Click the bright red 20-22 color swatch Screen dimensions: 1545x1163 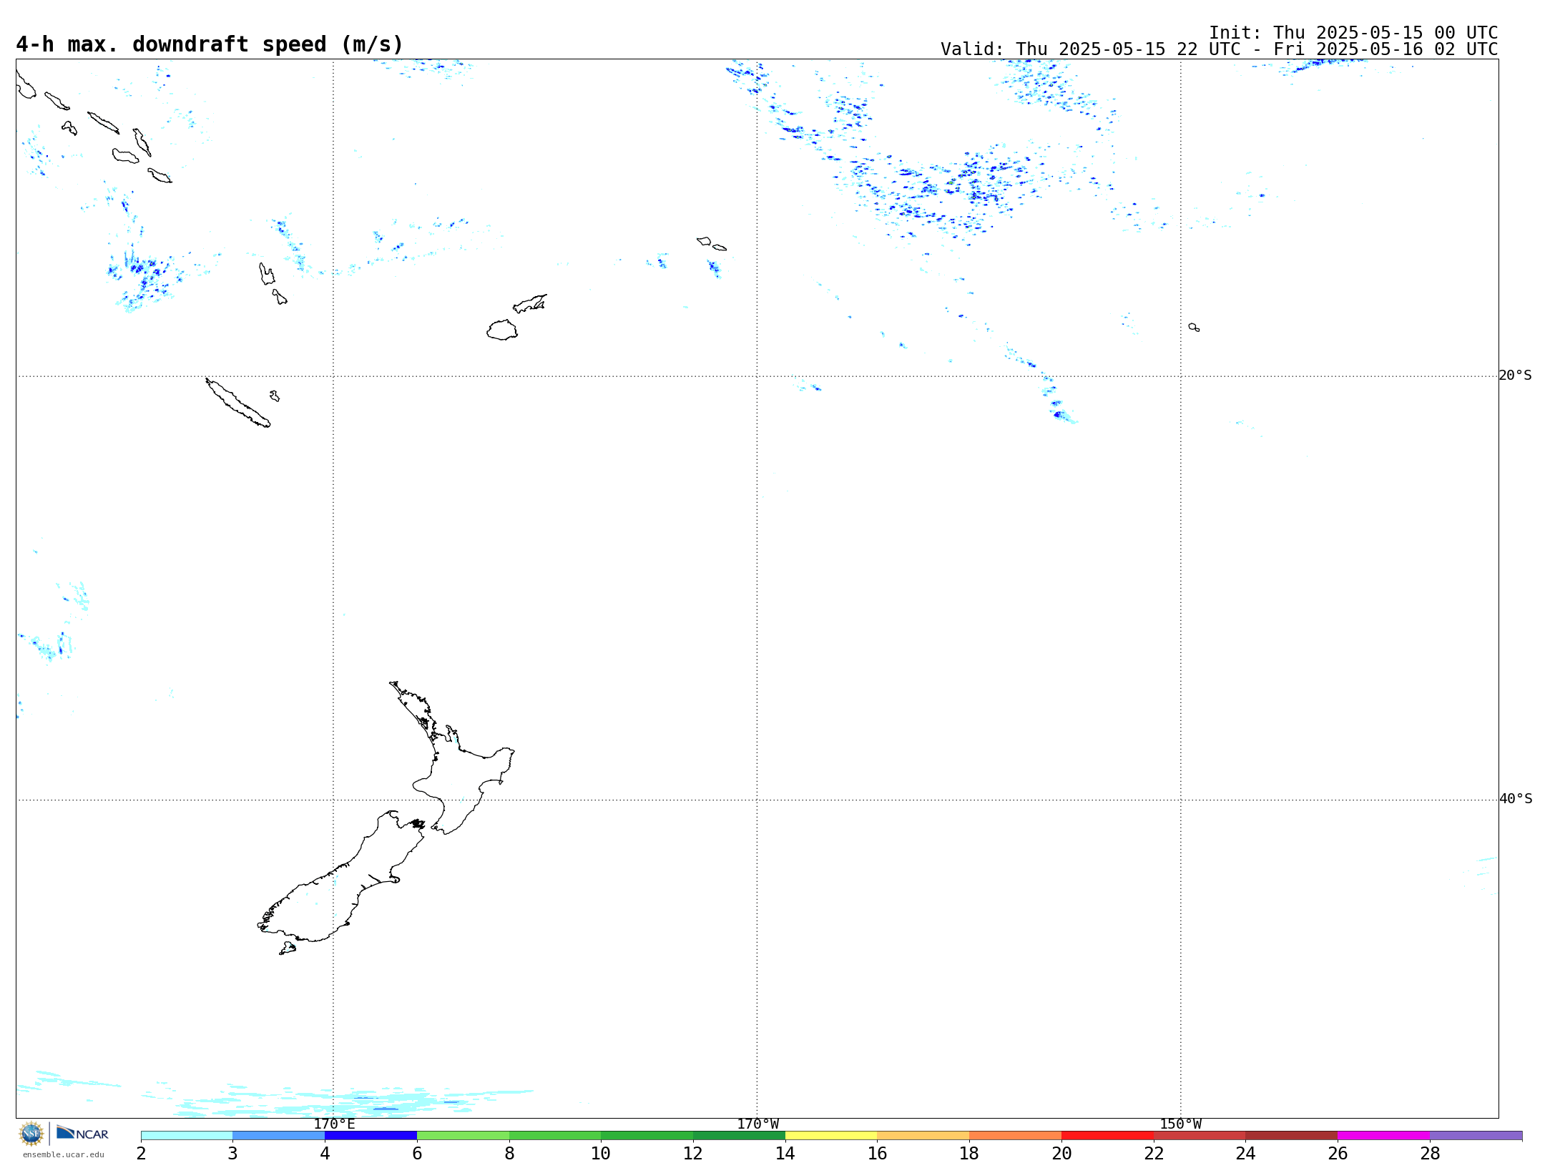[1107, 1135]
